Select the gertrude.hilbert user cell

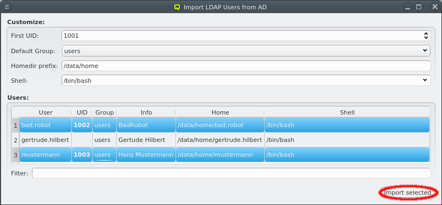(x=46, y=140)
